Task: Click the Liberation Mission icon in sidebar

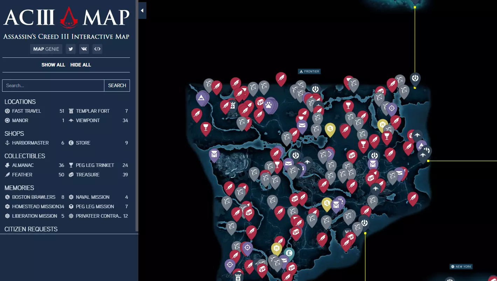Action: 7,216
